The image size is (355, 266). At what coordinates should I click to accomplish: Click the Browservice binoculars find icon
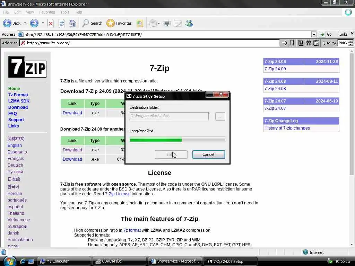308,43
